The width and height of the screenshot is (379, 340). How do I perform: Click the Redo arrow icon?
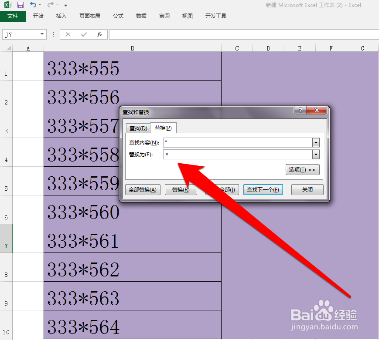50,4
